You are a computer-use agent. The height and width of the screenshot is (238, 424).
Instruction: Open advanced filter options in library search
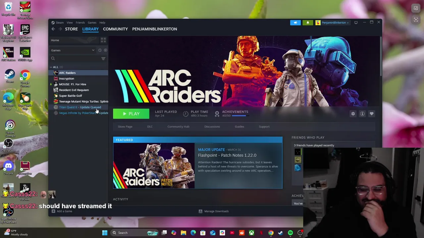(x=103, y=59)
